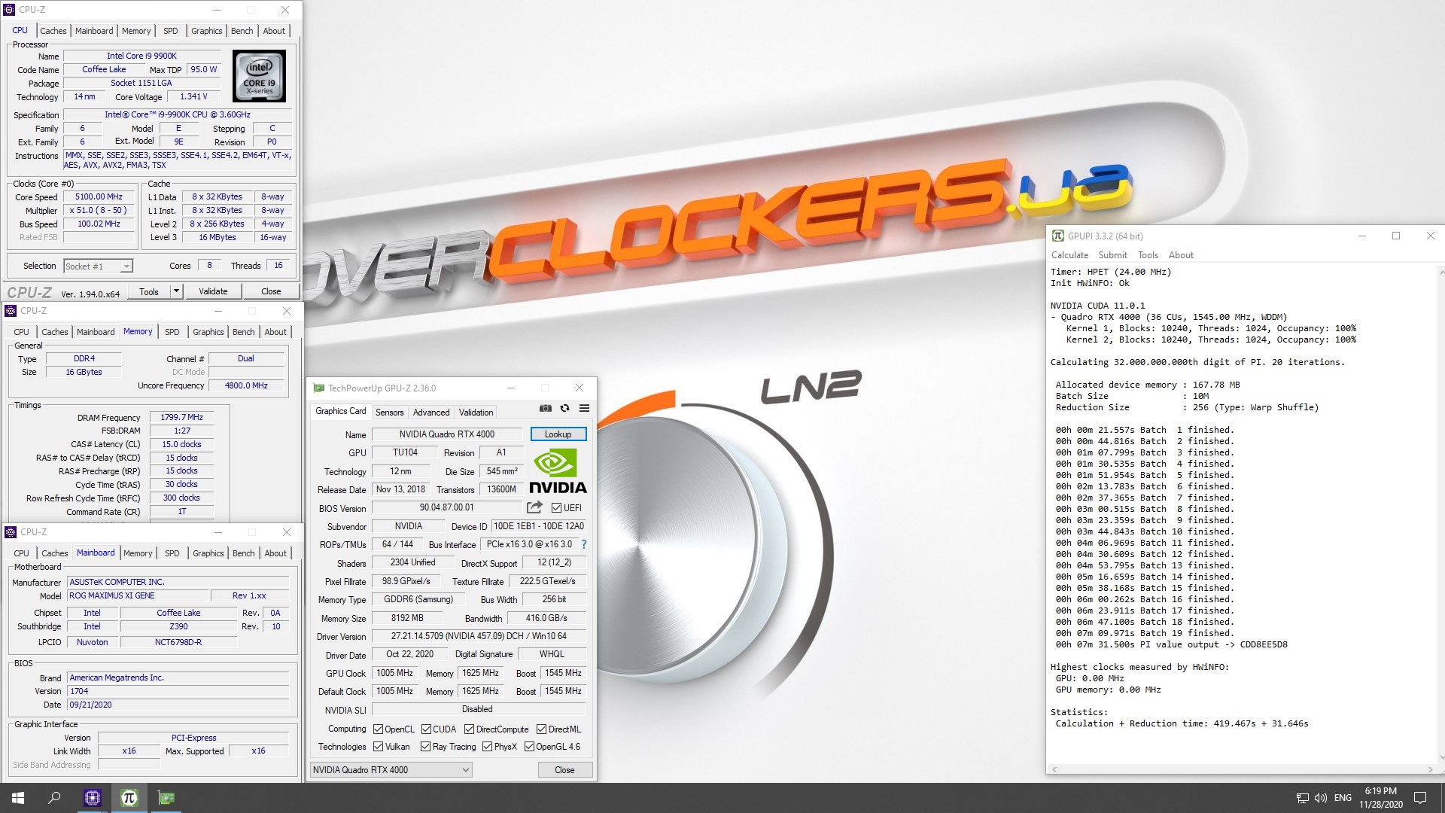The width and height of the screenshot is (1445, 813).
Task: Open the Submit menu in GPUPI
Action: point(1112,255)
